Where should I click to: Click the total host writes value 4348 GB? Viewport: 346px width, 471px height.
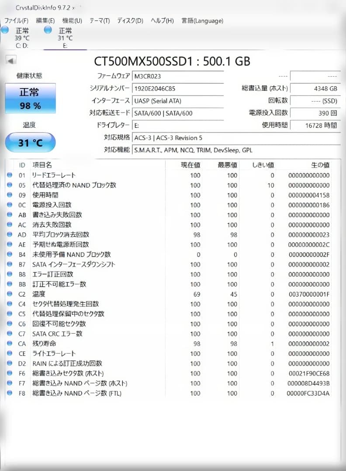[x=315, y=89]
